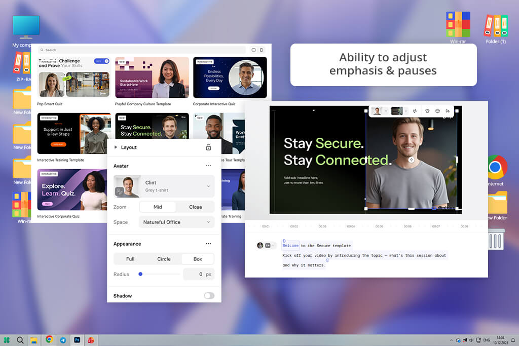Open the Windows Start menu
Viewport: 519px width, 346px height.
(x=7, y=340)
